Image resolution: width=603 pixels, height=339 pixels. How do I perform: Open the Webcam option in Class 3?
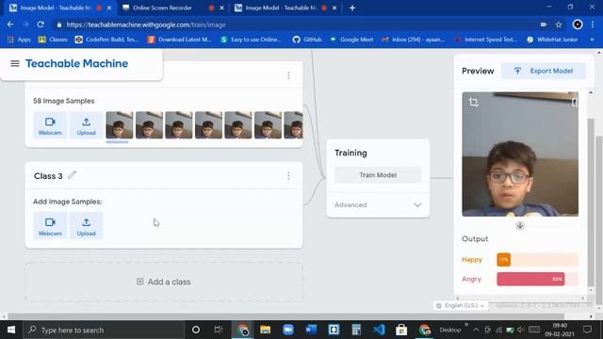point(50,226)
